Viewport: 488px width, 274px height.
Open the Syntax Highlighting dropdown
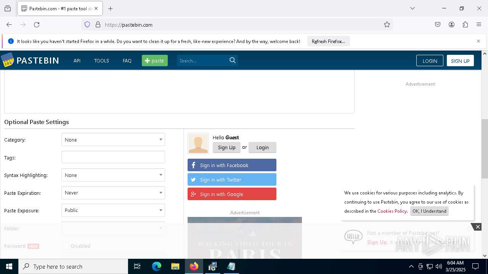(113, 175)
